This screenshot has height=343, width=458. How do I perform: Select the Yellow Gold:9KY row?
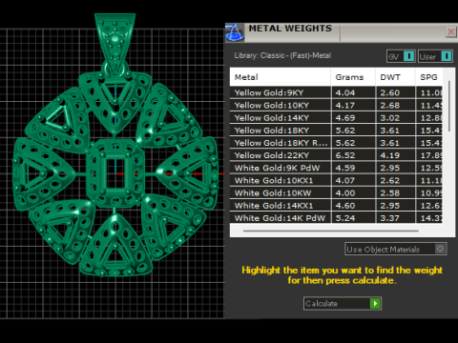(x=336, y=92)
